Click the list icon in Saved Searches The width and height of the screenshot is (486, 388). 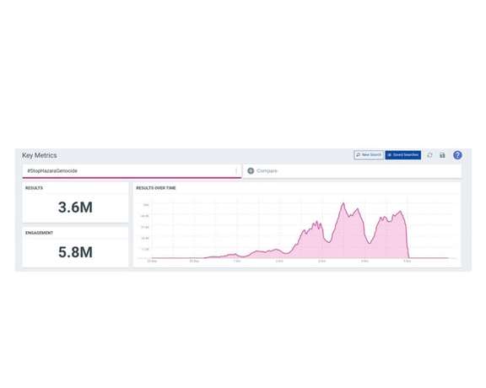pos(390,154)
